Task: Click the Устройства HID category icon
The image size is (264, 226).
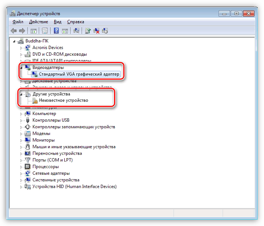Action: (x=28, y=187)
